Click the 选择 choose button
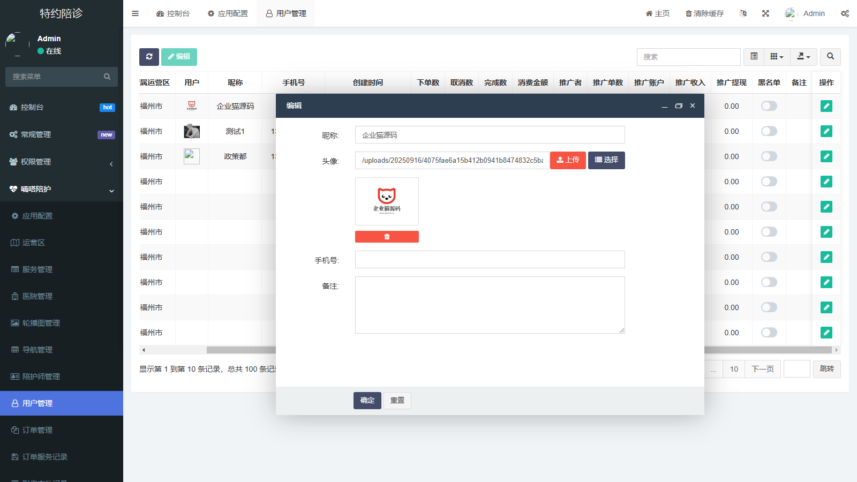 tap(606, 160)
